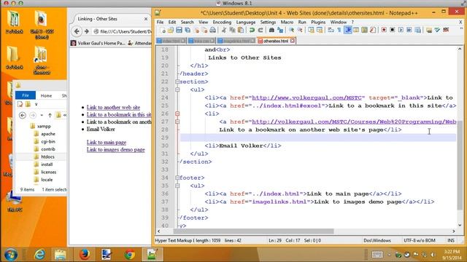Open Explorer quick access toolbar dropdown arrow

pos(36,104)
